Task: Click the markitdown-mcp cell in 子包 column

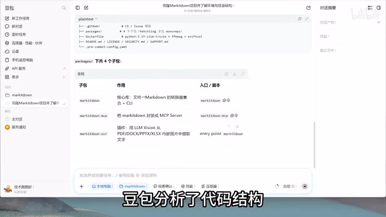Action: coord(93,116)
